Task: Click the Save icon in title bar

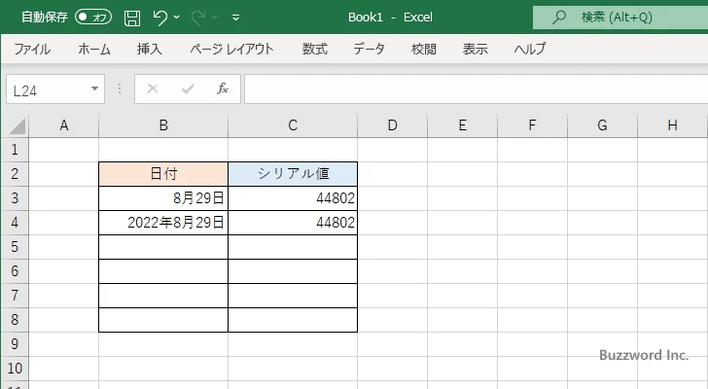Action: [132, 18]
